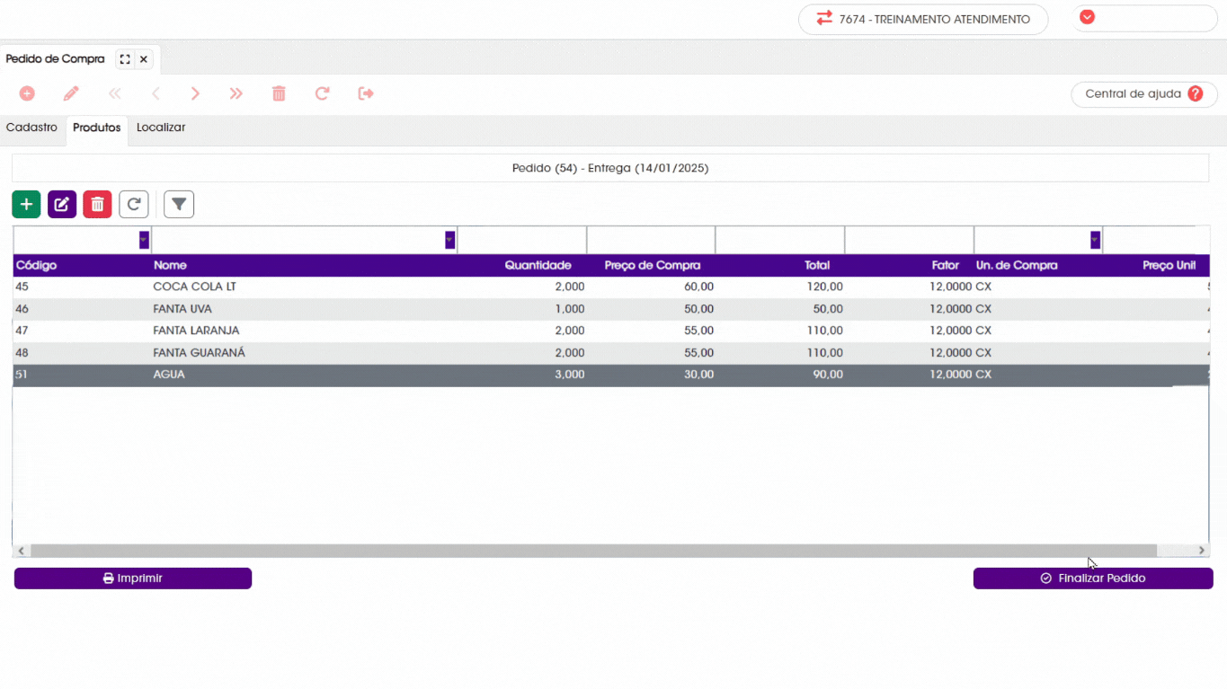Viewport: 1227px width, 689px height.
Task: Sort by Nome column header
Action: click(x=304, y=265)
